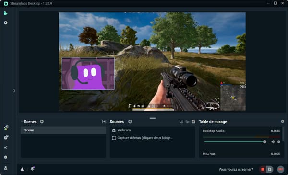
Task: Click the Scenes panel title
Action: tap(30, 122)
